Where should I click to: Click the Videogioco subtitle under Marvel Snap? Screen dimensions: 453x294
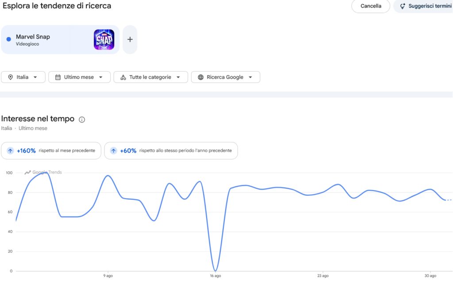[27, 44]
